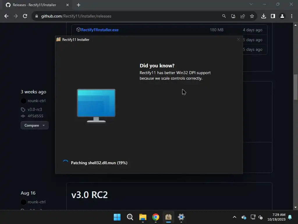The image size is (298, 224).
Task: Expand the Compare dropdown
Action: [35, 125]
